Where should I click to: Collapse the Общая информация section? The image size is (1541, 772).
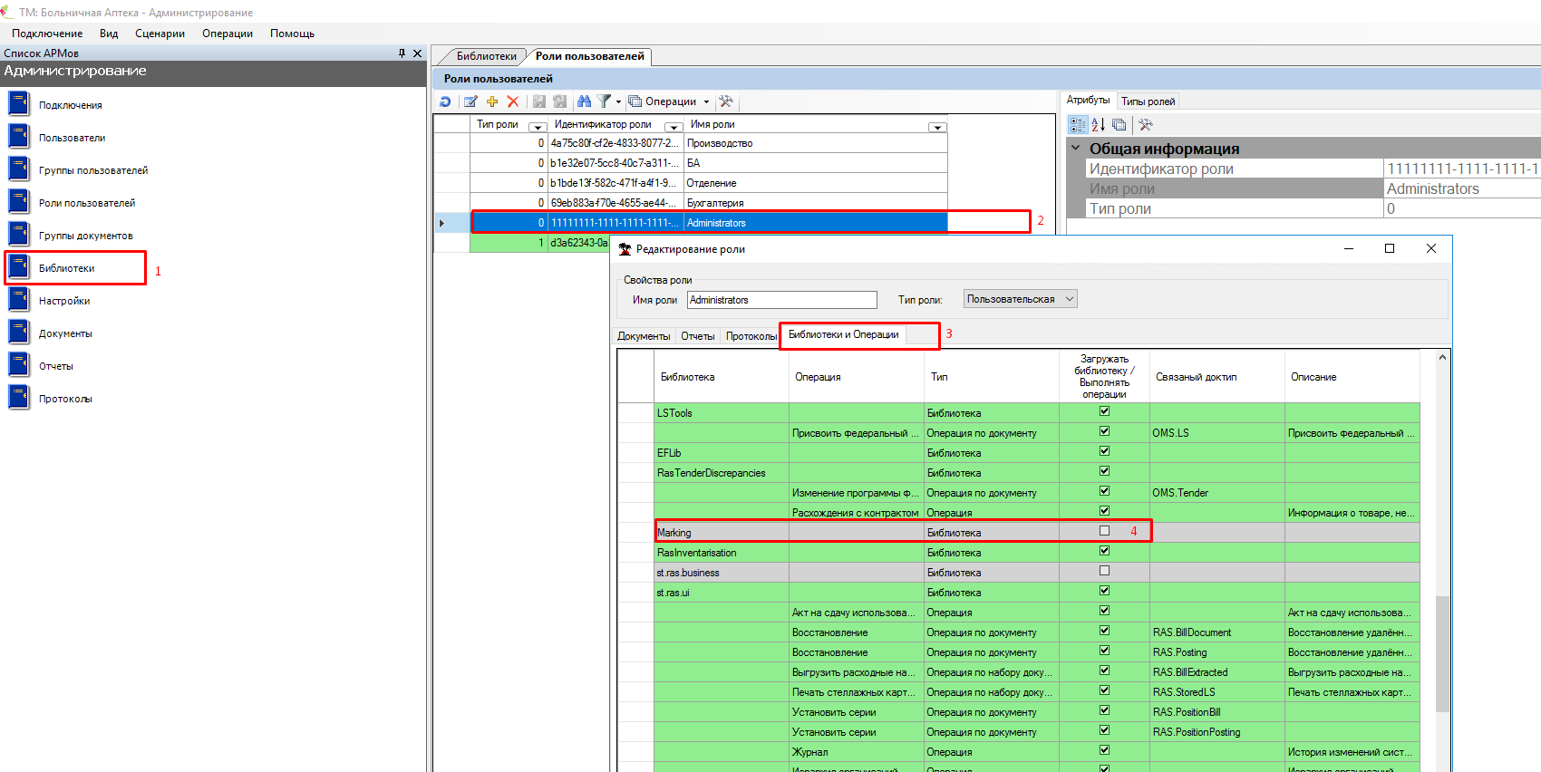pos(1076,148)
